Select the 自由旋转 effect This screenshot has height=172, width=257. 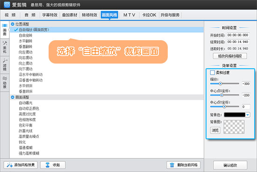click(x=26, y=36)
